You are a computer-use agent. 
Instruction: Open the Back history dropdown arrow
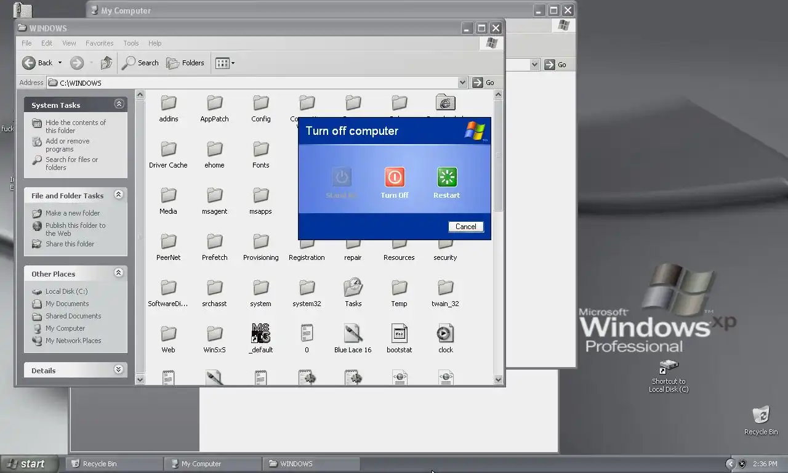pos(60,63)
